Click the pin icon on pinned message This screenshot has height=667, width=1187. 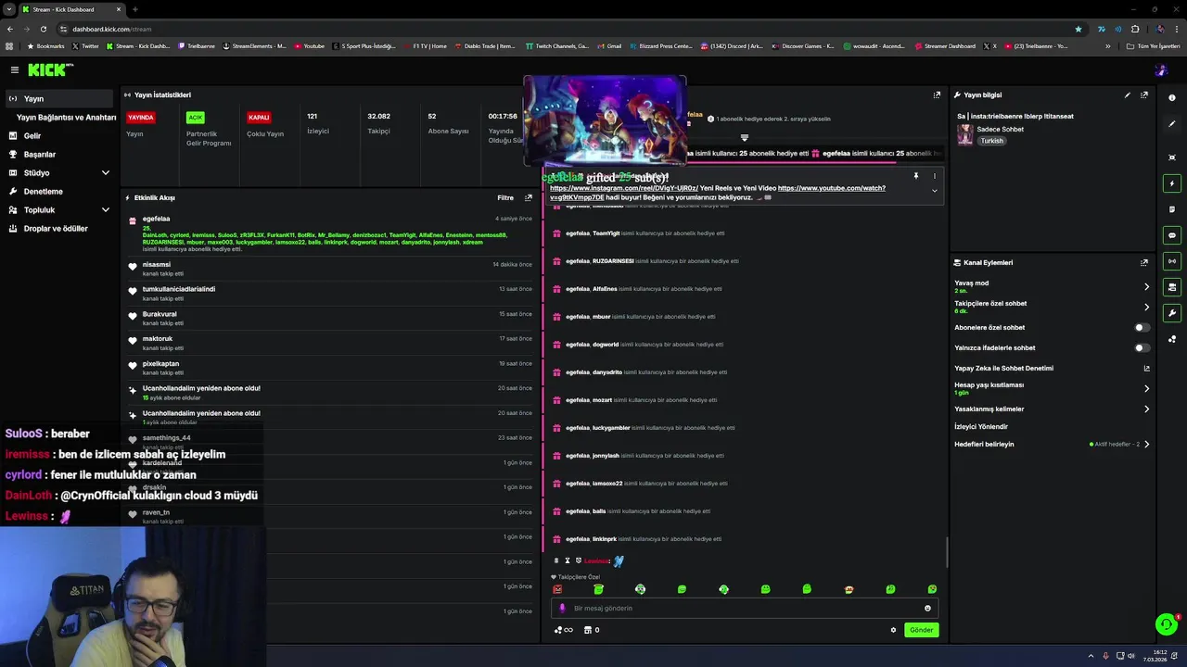pyautogui.click(x=915, y=176)
